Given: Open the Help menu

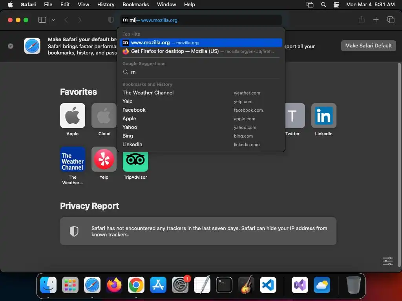Looking at the screenshot, I should [190, 4].
